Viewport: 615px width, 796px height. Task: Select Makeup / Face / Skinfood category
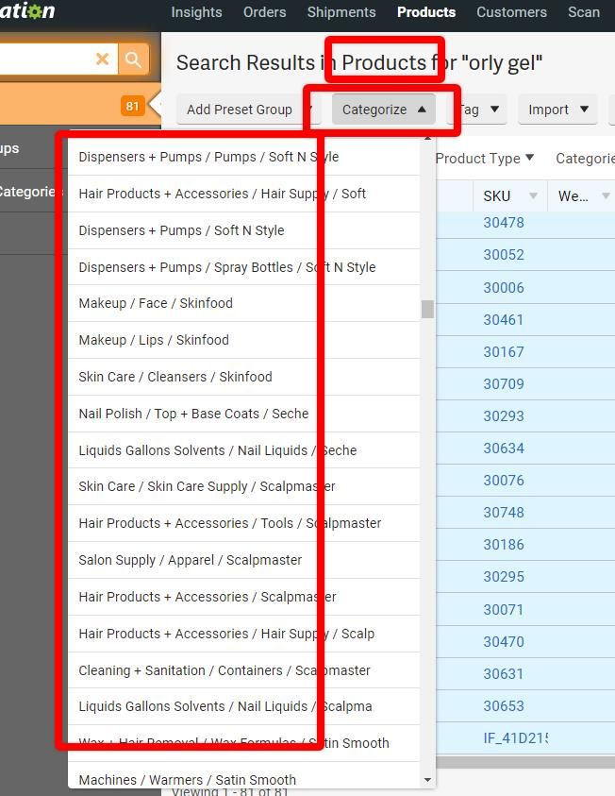(x=156, y=303)
